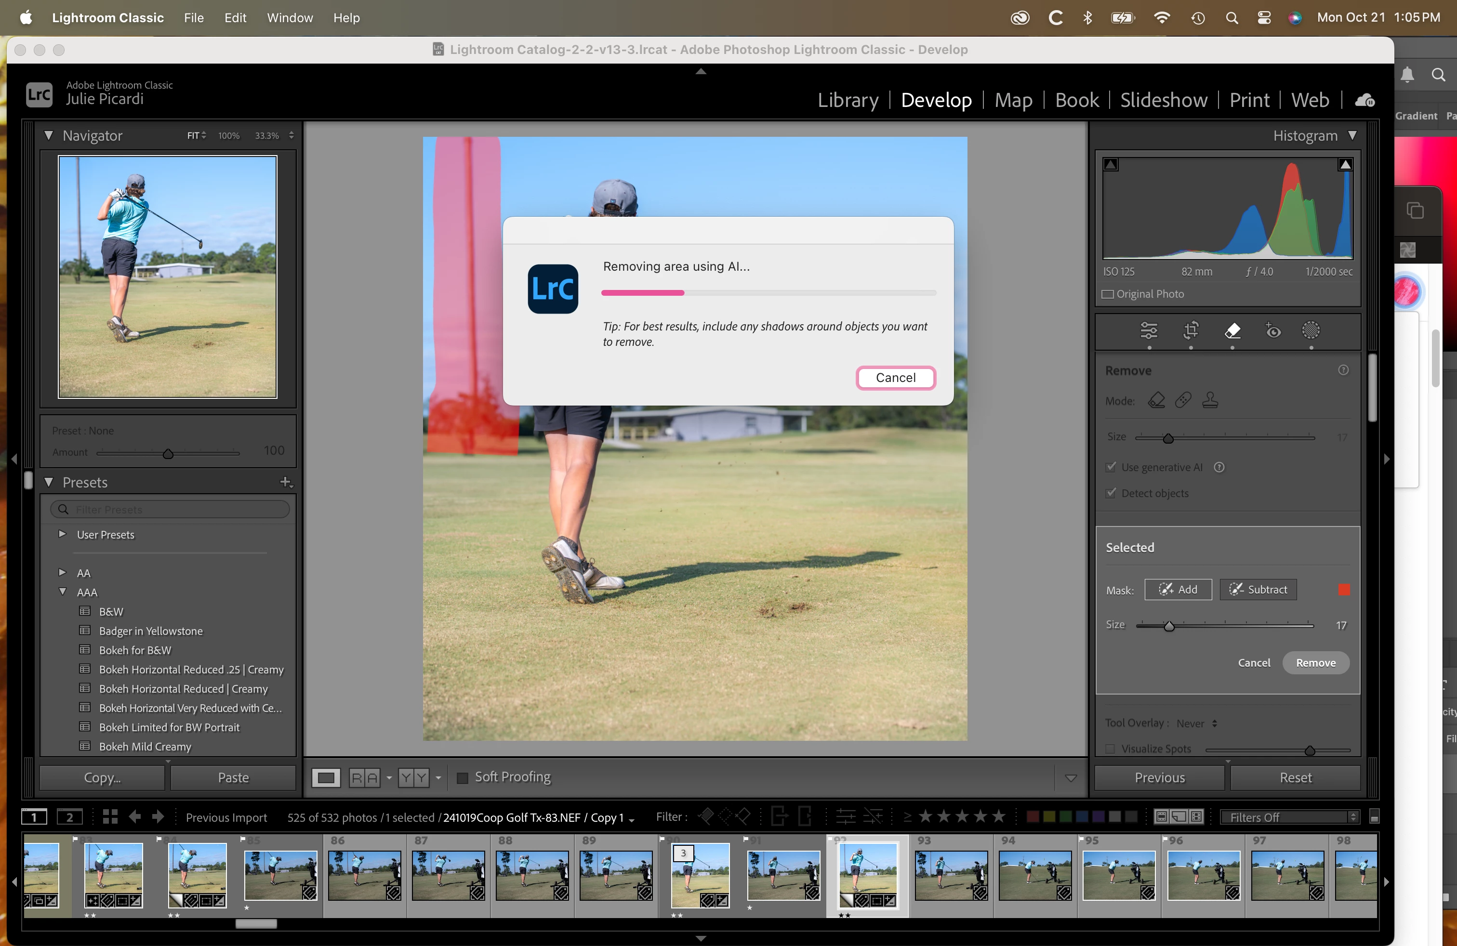
Task: Open the Red Eye correction tool
Action: [1273, 330]
